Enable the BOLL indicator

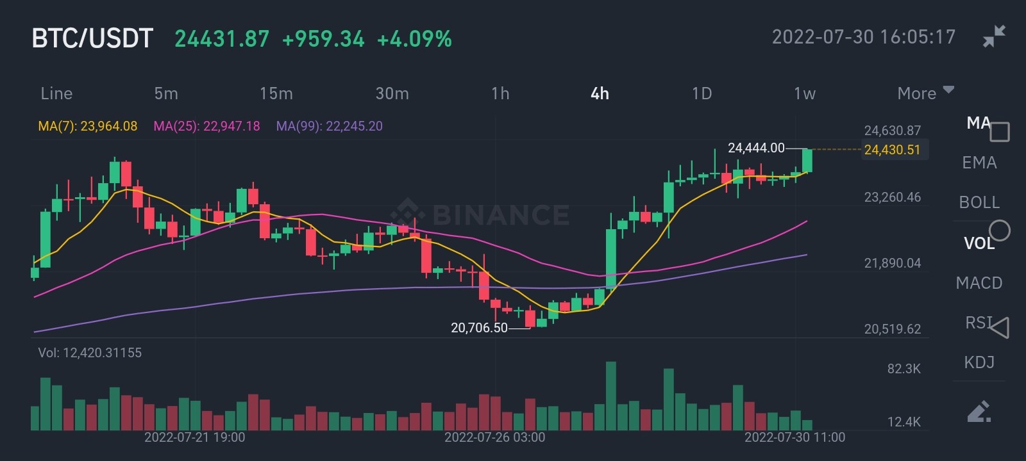coord(979,202)
